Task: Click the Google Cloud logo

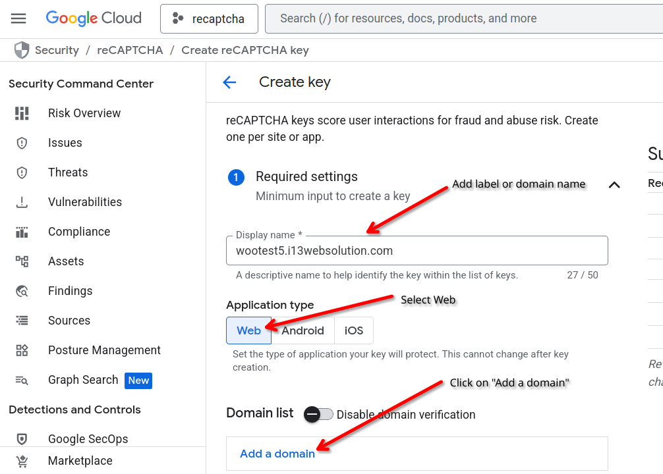Action: [94, 18]
